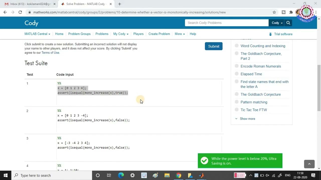
Task: Reload the page with the refresh icon
Action: point(20,12)
